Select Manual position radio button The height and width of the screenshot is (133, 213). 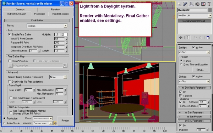click(181, 61)
